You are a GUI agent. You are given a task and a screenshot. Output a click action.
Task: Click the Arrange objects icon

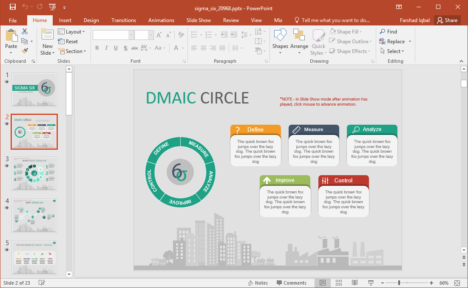pos(299,42)
